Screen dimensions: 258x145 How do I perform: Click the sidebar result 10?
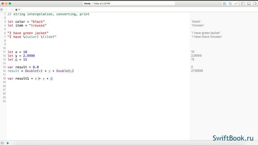193,52
